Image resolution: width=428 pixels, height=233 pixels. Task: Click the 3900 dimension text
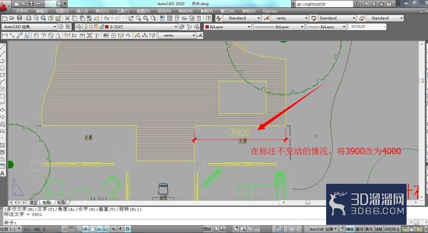click(x=240, y=133)
